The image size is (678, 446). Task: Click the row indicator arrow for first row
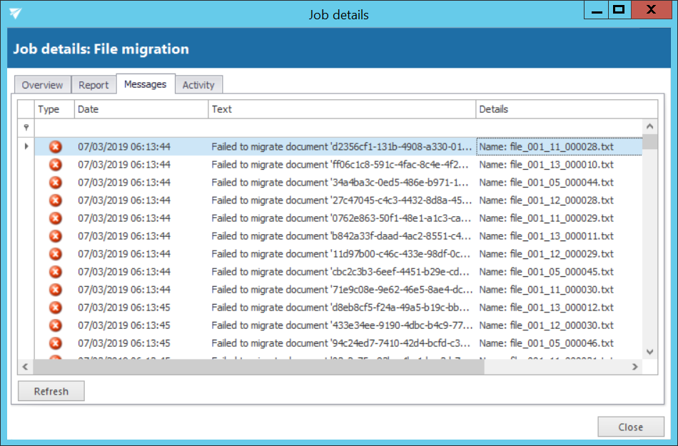point(26,147)
